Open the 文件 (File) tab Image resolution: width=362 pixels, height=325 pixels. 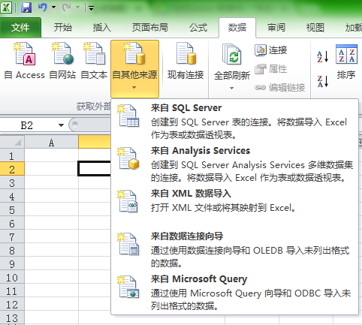(x=20, y=28)
